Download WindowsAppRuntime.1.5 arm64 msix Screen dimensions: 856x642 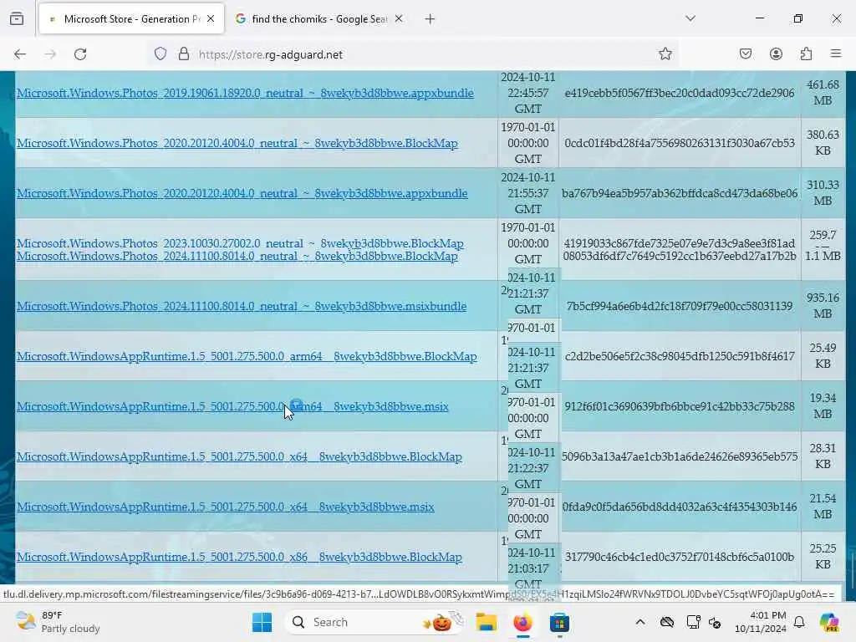click(232, 407)
